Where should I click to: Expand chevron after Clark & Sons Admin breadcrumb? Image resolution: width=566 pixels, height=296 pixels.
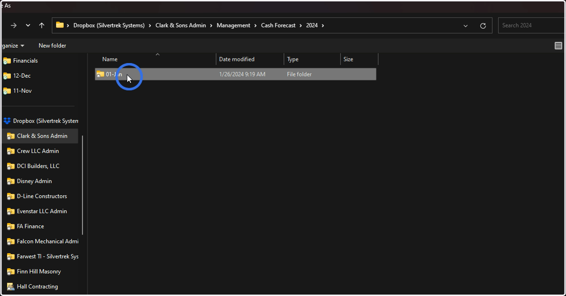(x=211, y=25)
